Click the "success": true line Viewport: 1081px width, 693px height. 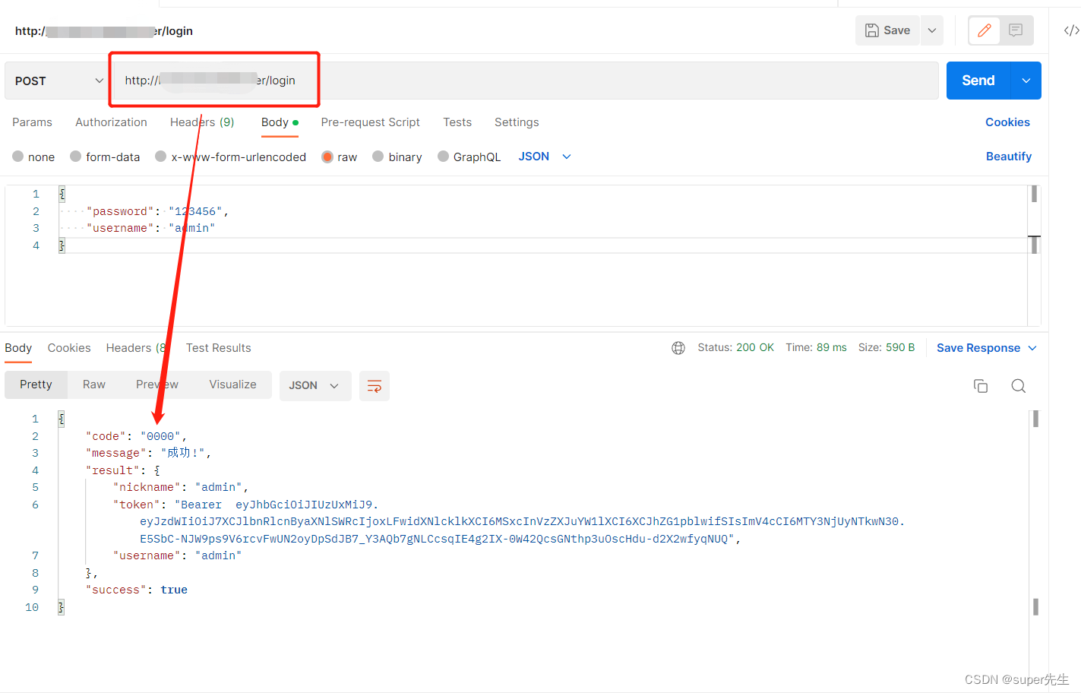[137, 590]
